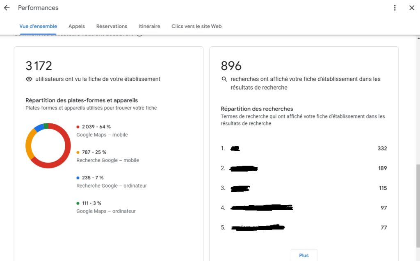The width and height of the screenshot is (420, 261).
Task: Select the yellow Recherche Google mobile legend dot
Action: (x=78, y=152)
